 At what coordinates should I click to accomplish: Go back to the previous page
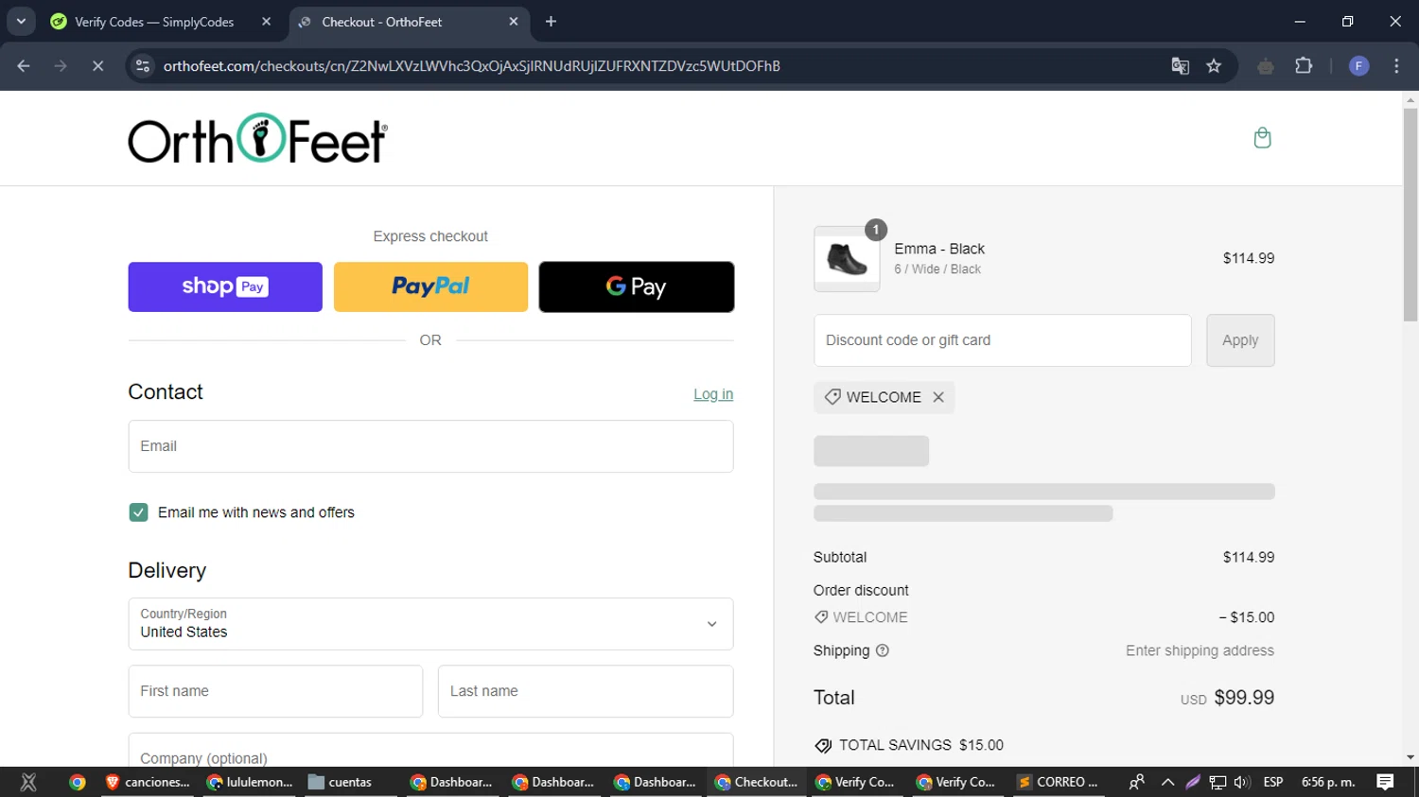pos(24,66)
